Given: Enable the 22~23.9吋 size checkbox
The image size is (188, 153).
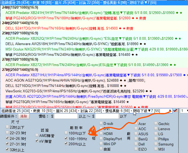Looking at the screenshot, I should tap(7, 132).
